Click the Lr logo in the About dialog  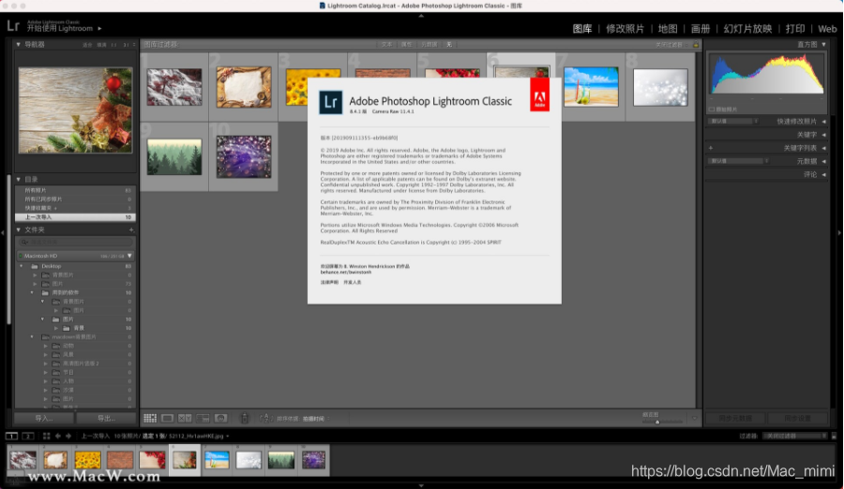[330, 102]
